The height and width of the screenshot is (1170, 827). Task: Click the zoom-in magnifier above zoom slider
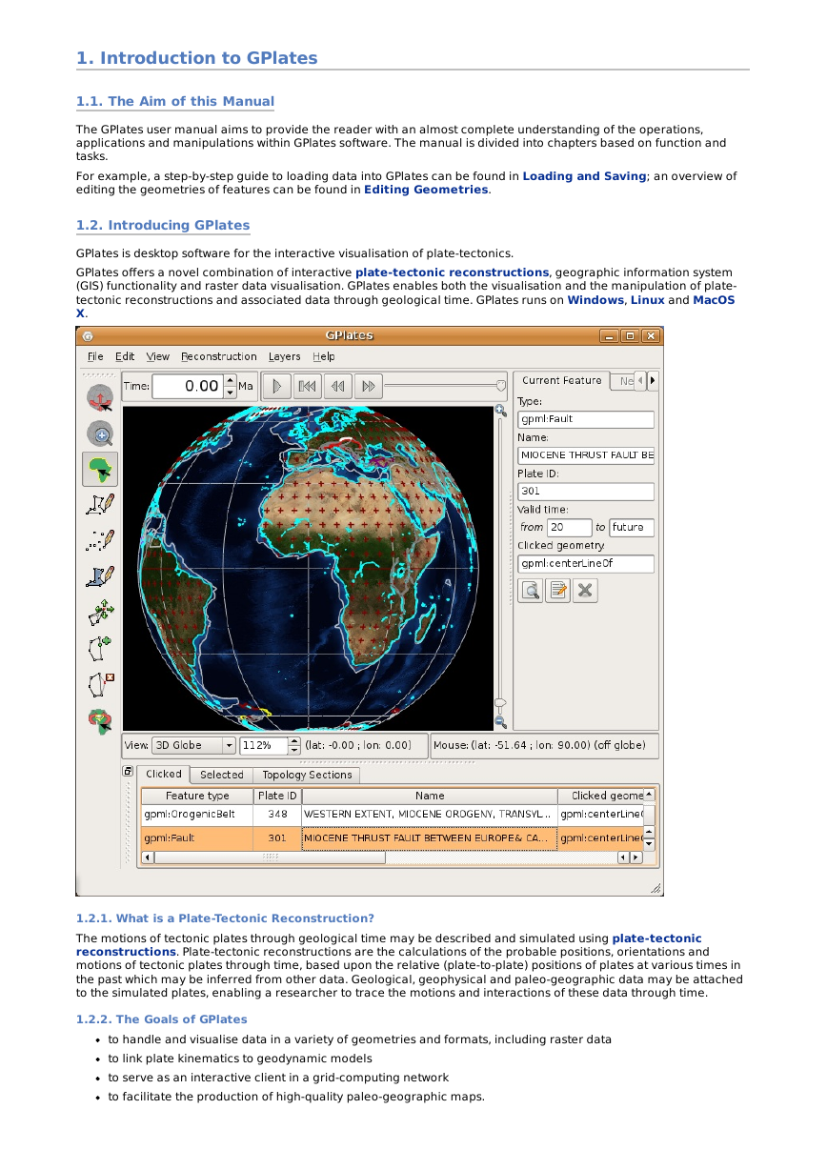click(500, 411)
